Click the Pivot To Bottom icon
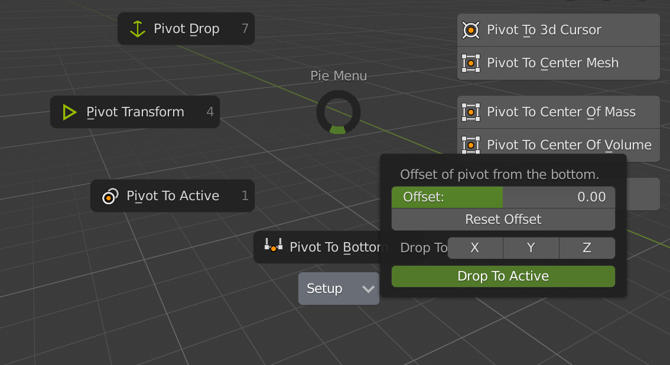Viewport: 670px width, 365px height. (274, 246)
